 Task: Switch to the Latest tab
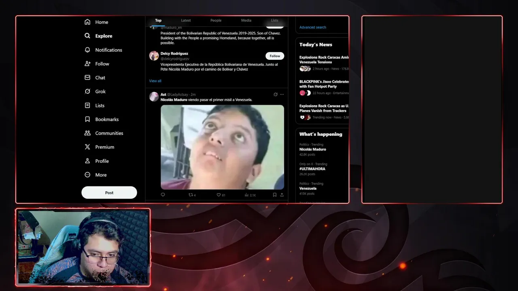[186, 21]
